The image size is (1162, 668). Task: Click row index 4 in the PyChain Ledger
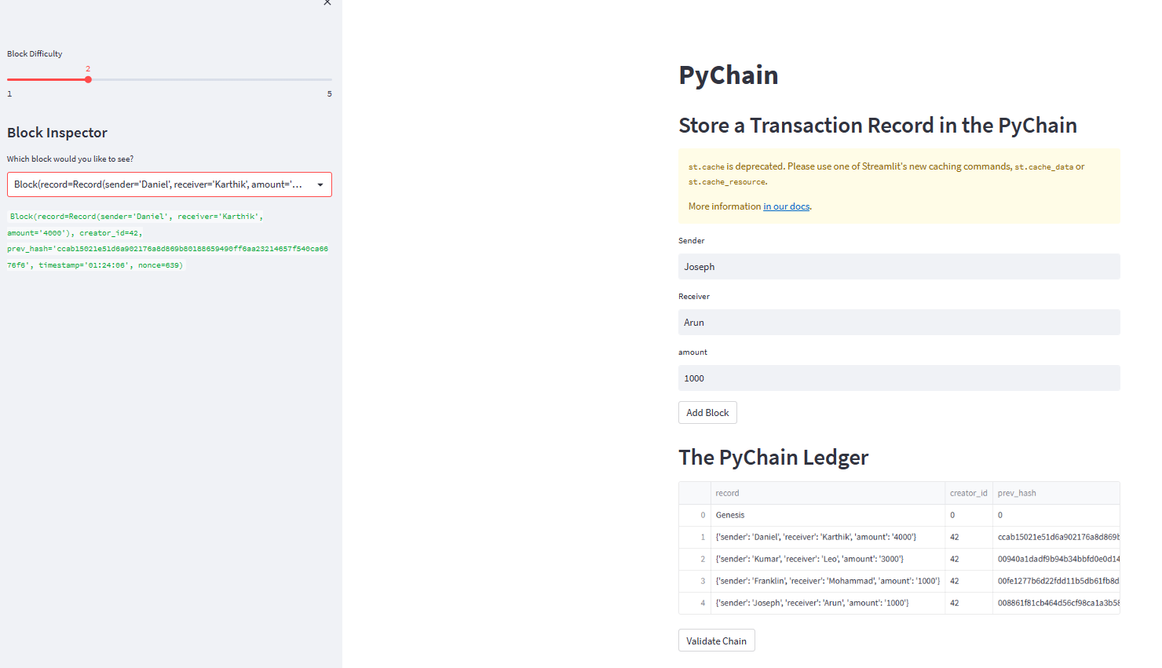click(x=703, y=603)
